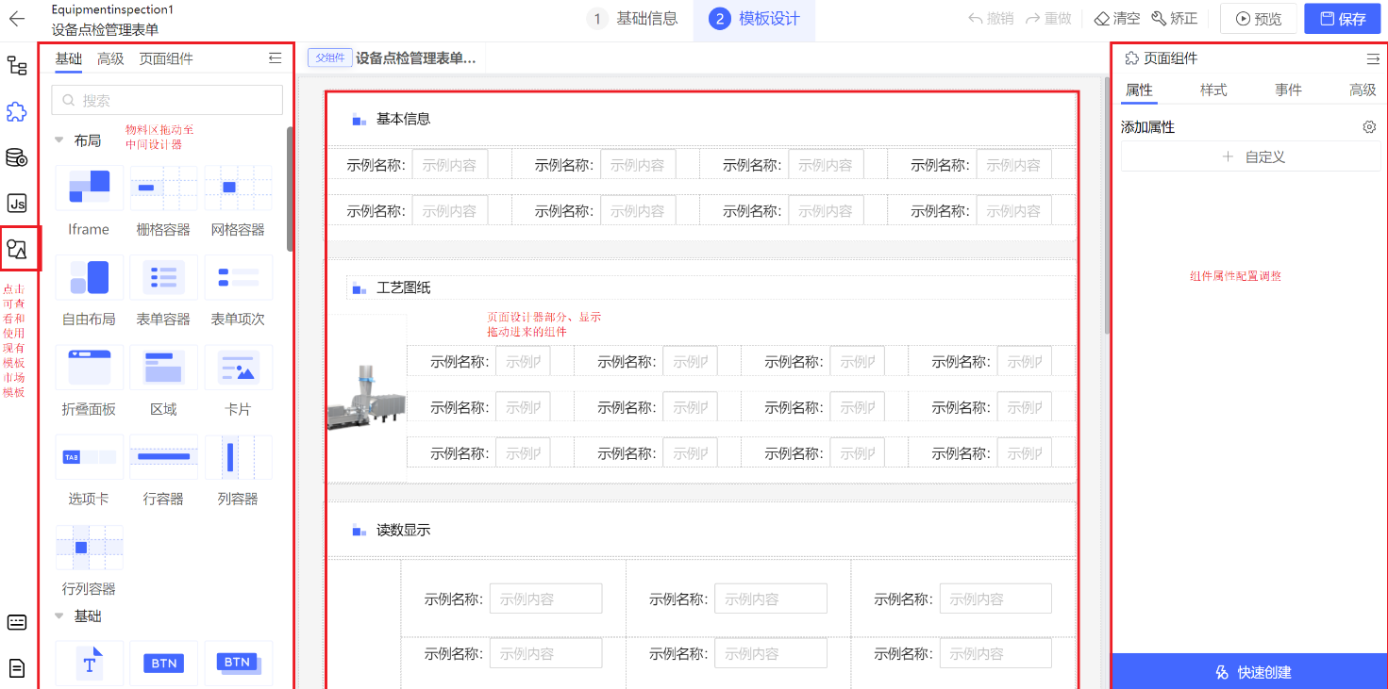This screenshot has width=1388, height=689.
Task: Click the canvas vertical scrollbar
Action: pyautogui.click(x=1105, y=207)
